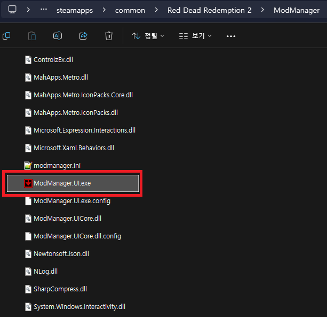Click the Paste clipboard icon
Screen dimensions: 327x317
click(x=32, y=36)
